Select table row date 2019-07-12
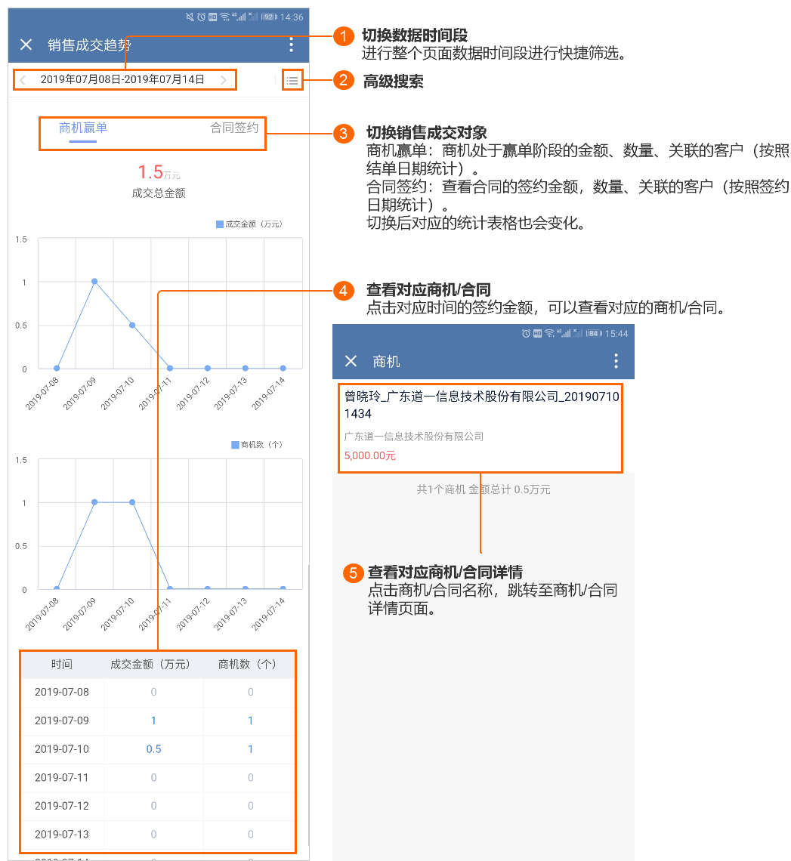This screenshot has width=791, height=861. [x=61, y=806]
